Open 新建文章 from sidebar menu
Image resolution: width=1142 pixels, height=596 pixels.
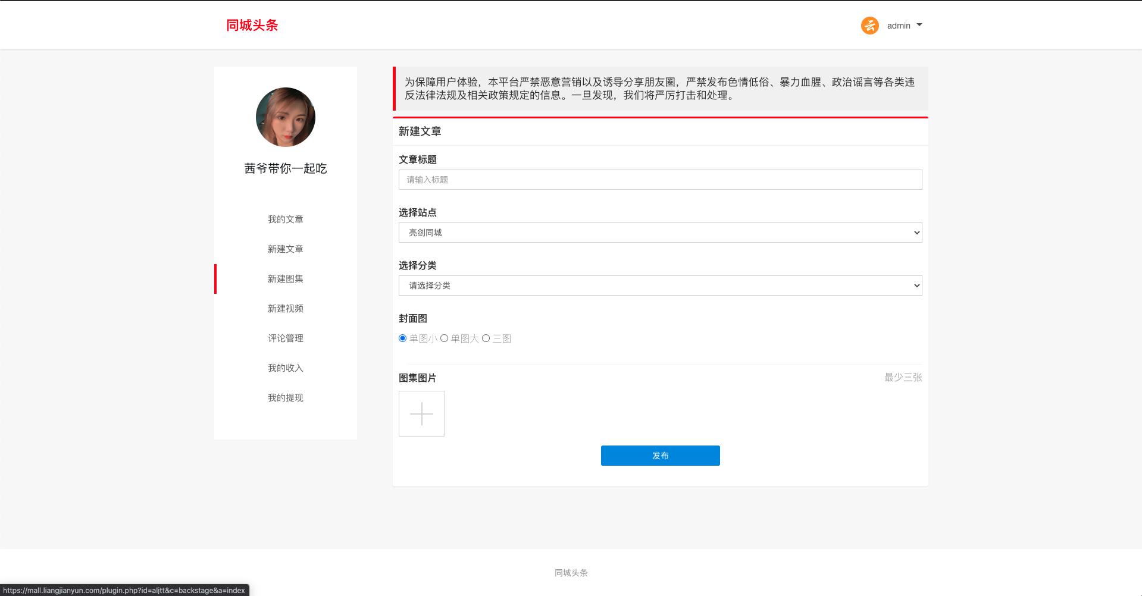pyautogui.click(x=286, y=249)
